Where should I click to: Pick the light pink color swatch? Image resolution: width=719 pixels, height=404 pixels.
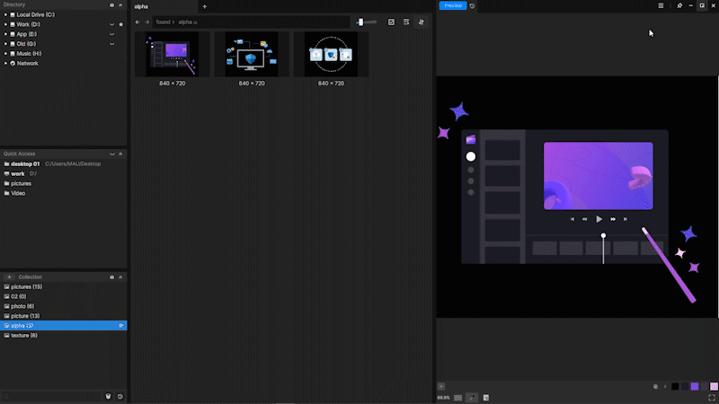coord(714,387)
